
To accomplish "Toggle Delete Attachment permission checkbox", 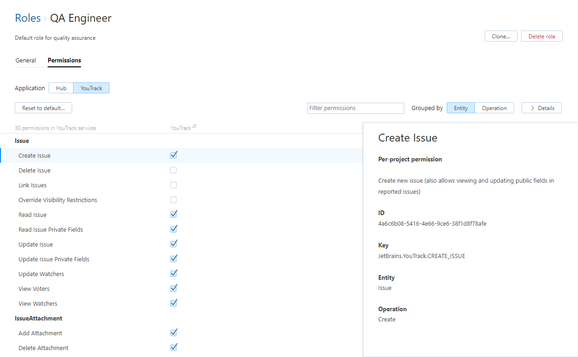I will [173, 348].
